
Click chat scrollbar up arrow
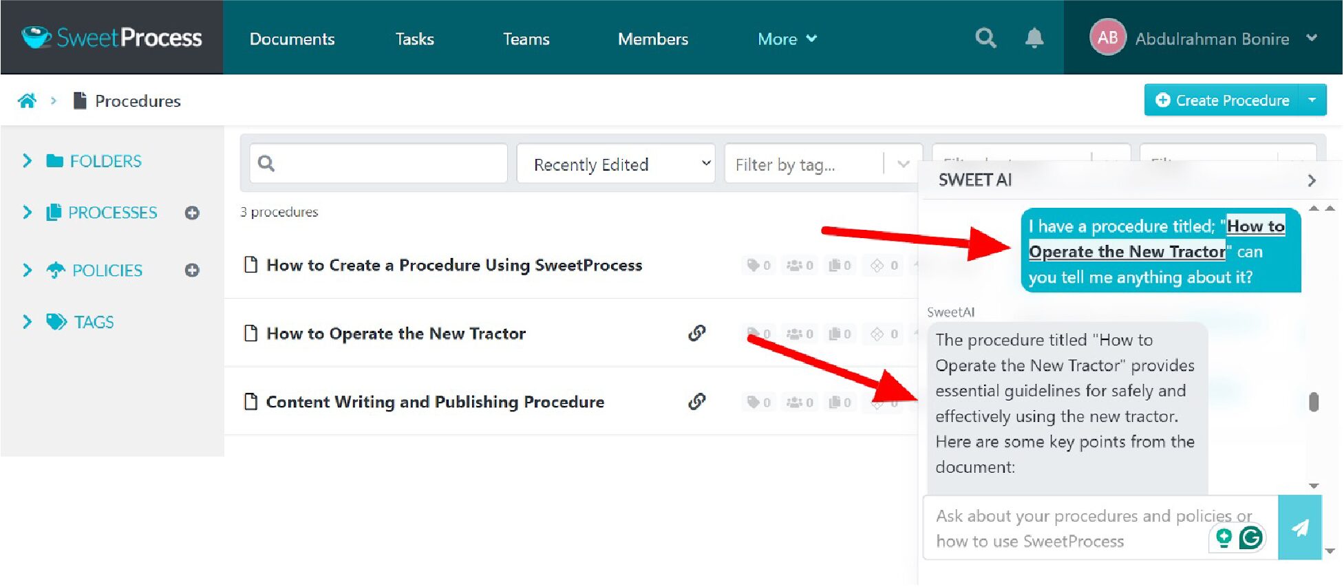click(1313, 208)
